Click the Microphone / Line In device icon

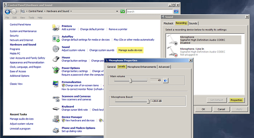click(x=172, y=51)
